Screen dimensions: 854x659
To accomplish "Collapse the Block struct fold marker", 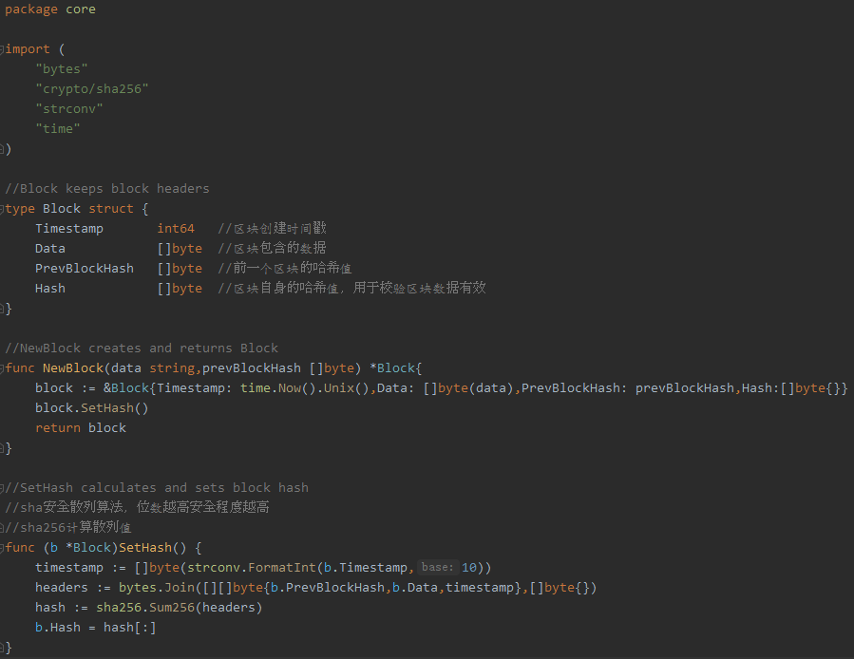I will (2, 209).
